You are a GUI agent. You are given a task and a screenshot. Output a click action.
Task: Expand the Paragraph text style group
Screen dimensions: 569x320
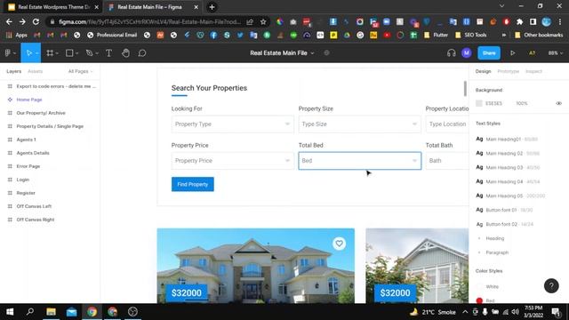tap(479, 252)
